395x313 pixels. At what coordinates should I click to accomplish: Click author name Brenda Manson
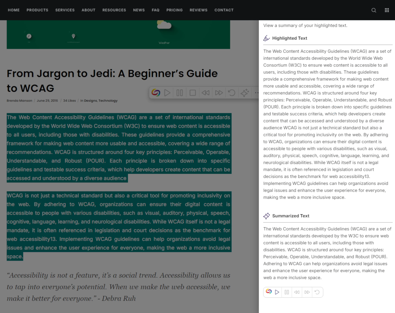(x=19, y=101)
